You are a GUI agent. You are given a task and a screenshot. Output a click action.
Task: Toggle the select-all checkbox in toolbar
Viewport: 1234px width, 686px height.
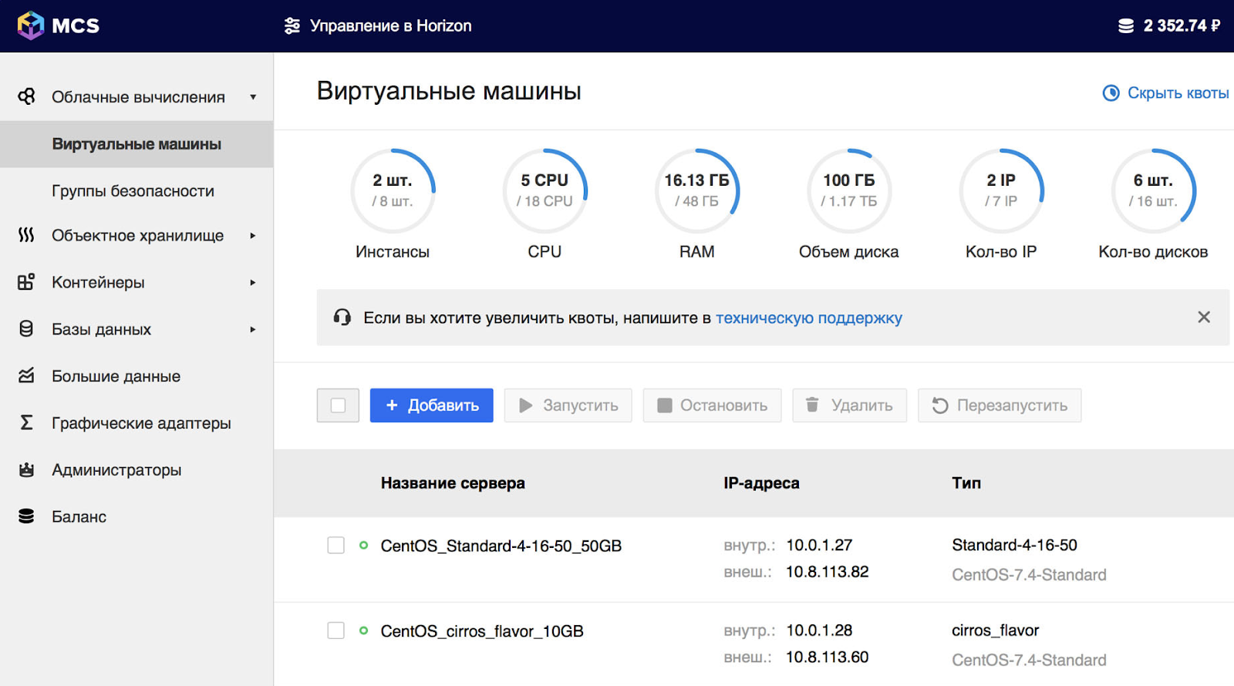pos(338,405)
